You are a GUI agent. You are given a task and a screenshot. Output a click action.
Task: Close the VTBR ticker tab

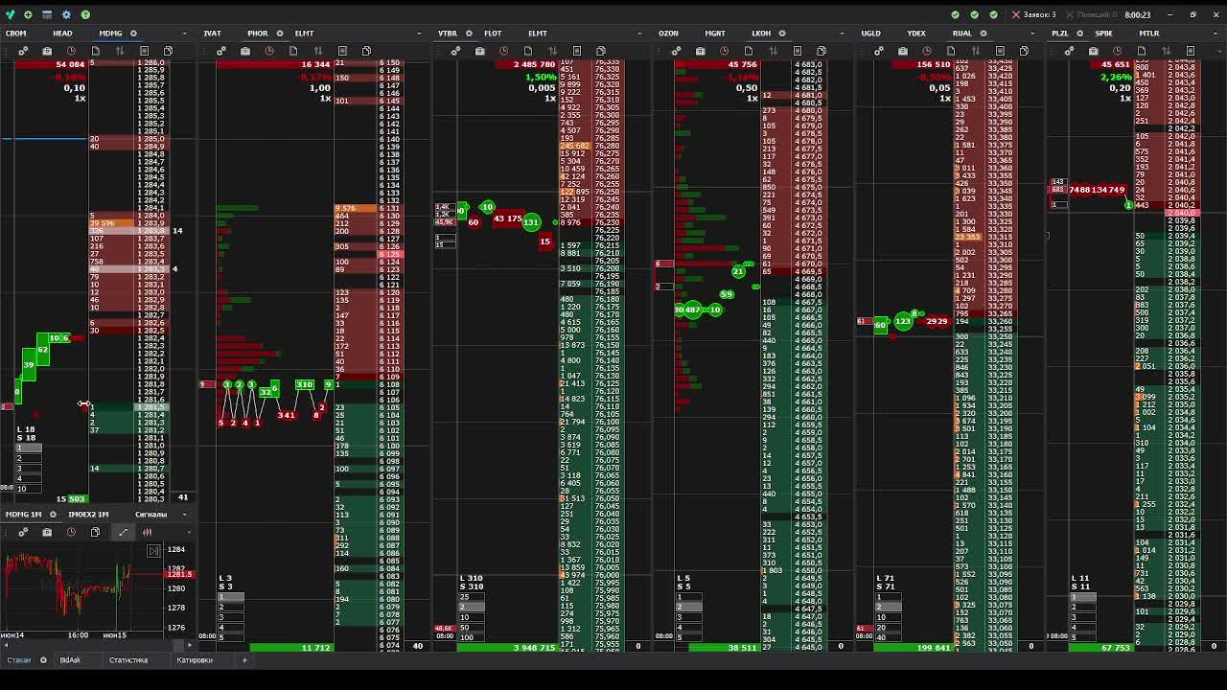click(468, 34)
